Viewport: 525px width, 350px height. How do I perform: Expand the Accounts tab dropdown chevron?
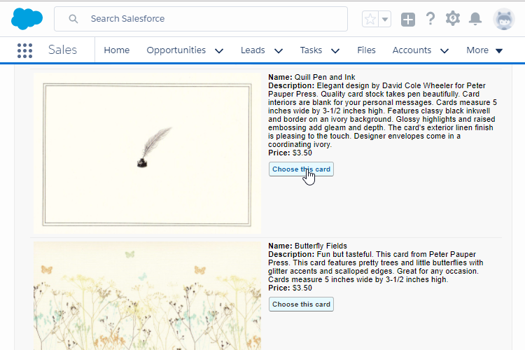444,50
